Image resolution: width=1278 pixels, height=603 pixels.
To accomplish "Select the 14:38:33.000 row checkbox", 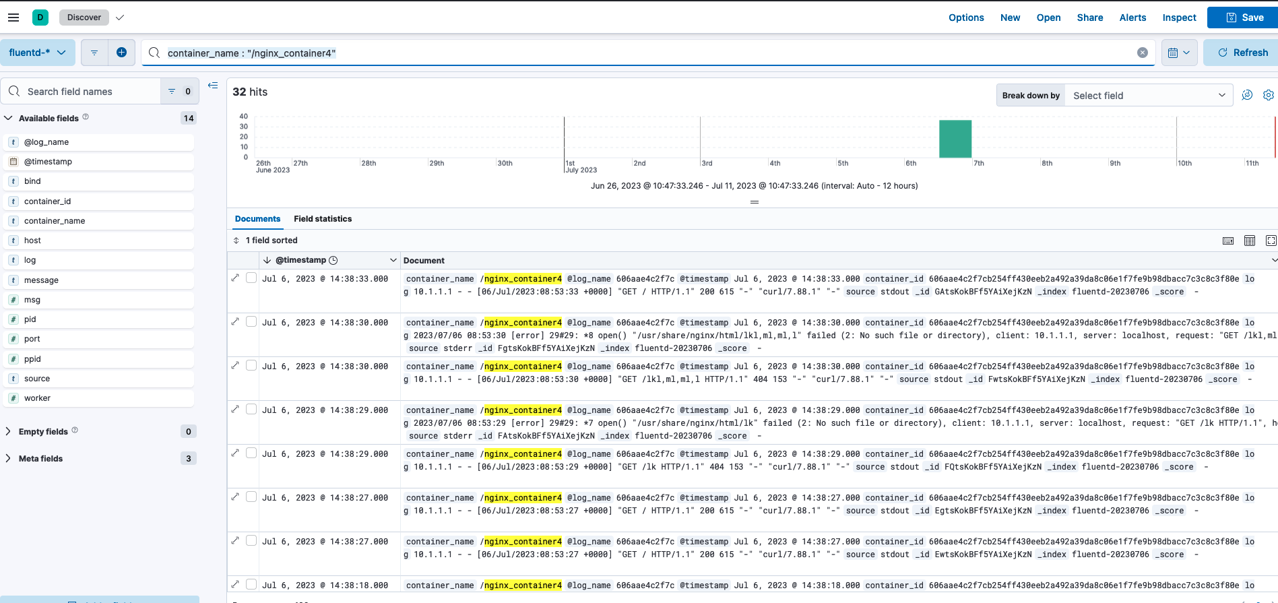I will (x=251, y=278).
